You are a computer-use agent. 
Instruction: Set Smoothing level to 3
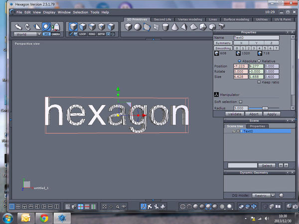[254, 48]
